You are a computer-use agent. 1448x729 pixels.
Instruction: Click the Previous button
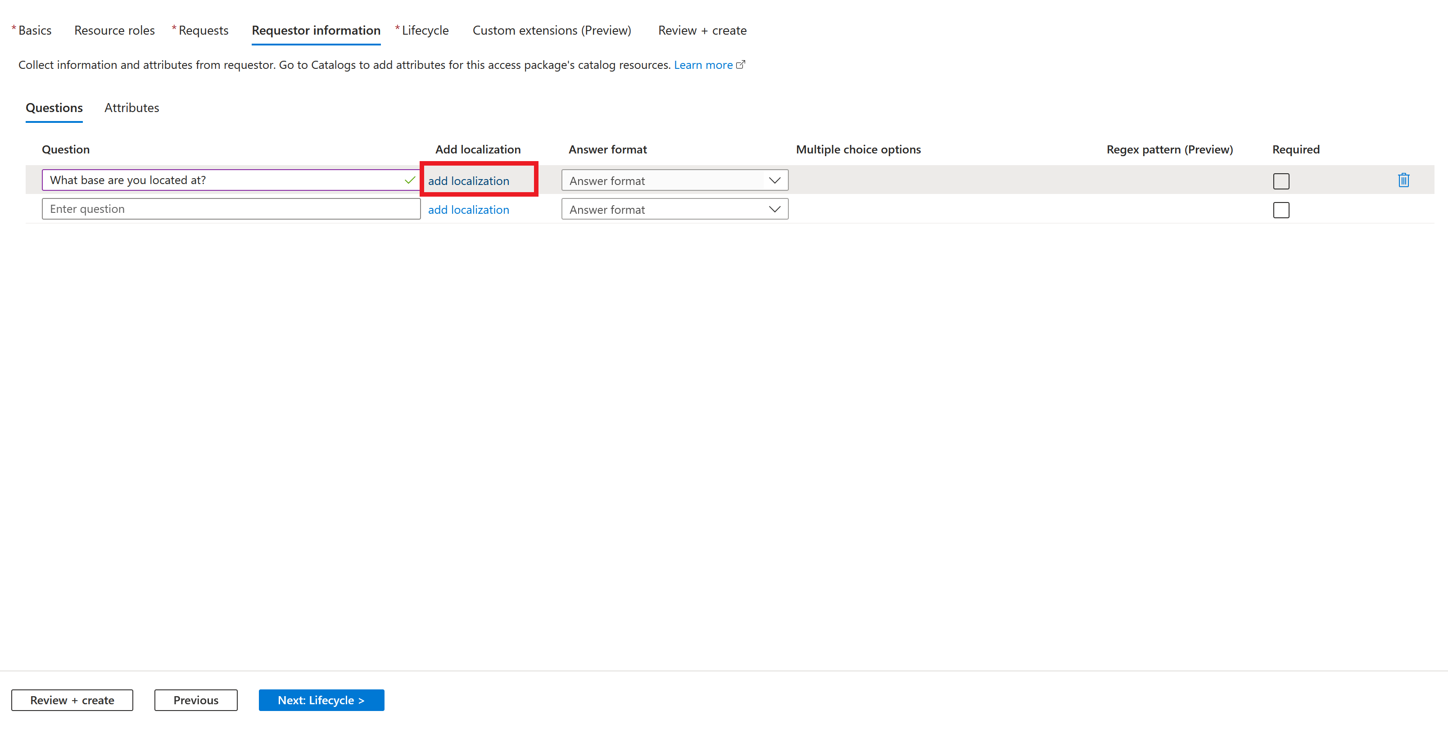195,700
